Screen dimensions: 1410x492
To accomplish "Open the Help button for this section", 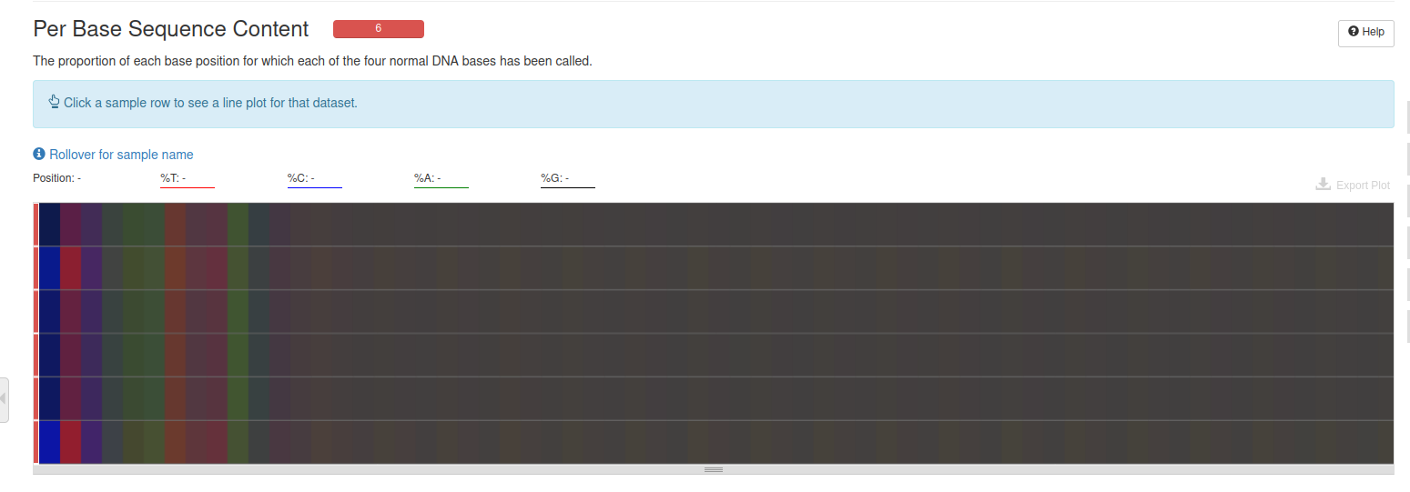I will 1365,32.
